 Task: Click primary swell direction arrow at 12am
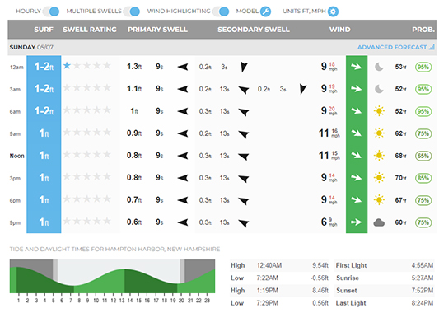tap(183, 67)
